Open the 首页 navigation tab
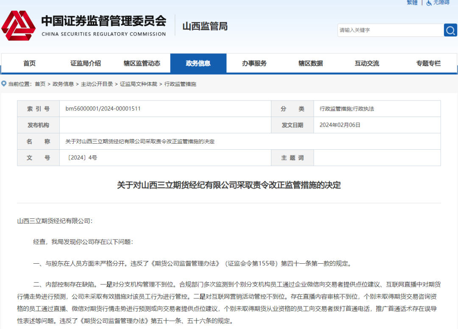 pyautogui.click(x=30, y=63)
